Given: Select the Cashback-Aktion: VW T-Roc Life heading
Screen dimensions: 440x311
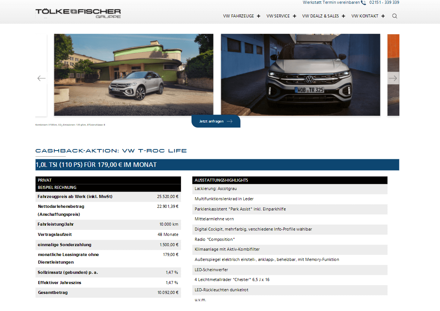Looking at the screenshot, I should [111, 151].
